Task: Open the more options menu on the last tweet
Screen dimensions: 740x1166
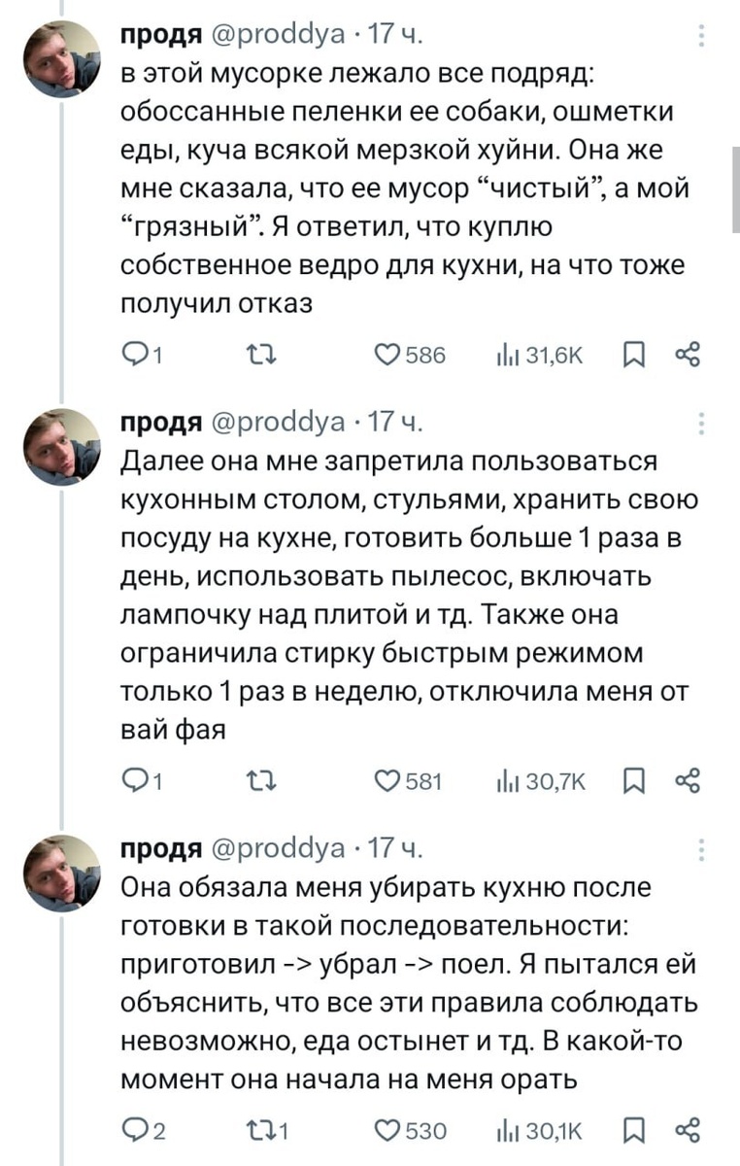Action: 702,848
